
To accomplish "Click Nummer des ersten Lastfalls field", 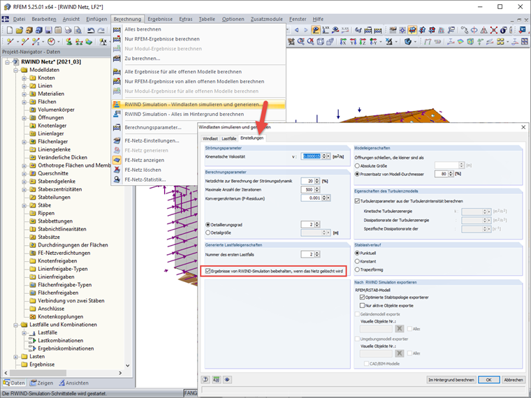I will click(308, 254).
